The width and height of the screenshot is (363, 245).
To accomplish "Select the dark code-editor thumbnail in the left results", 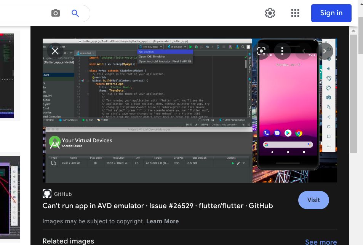I will pos(7,76).
